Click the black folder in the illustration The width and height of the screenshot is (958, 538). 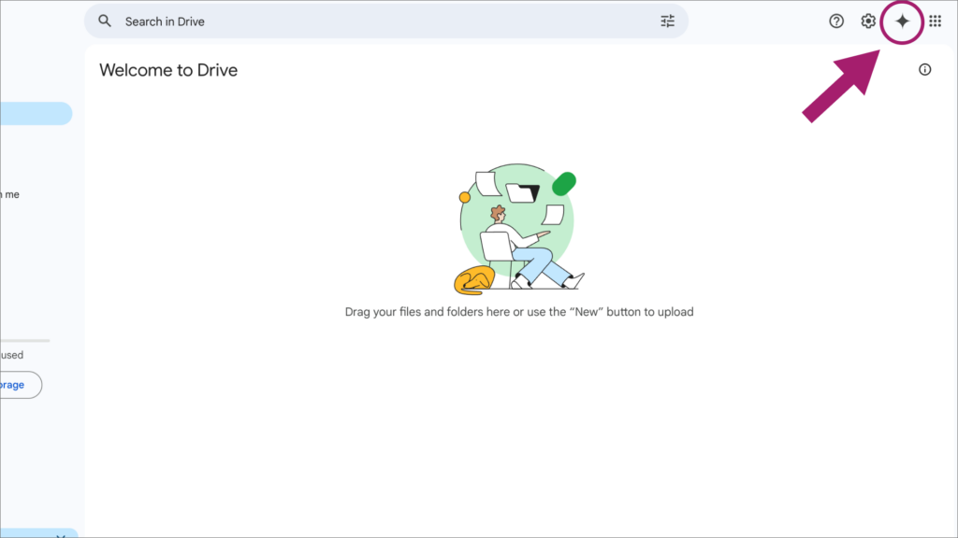pos(523,192)
